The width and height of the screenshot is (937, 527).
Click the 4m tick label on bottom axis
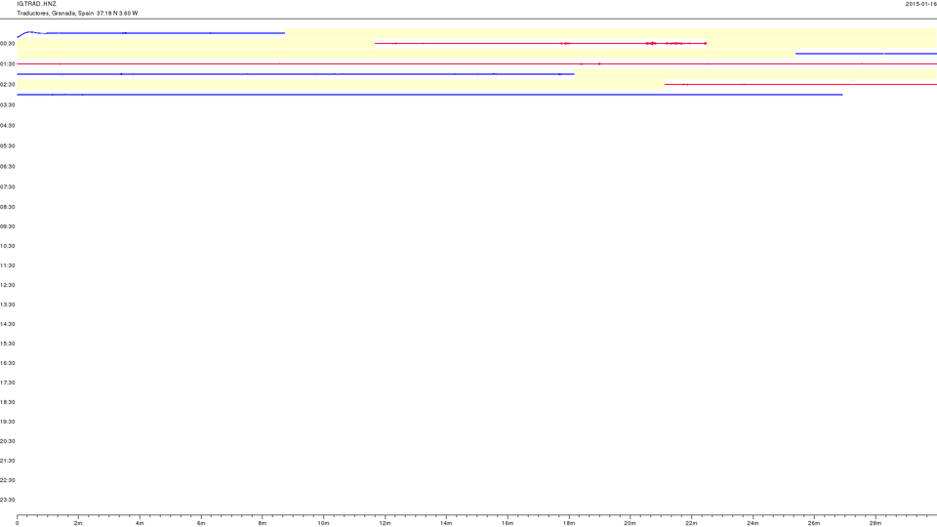coord(140,523)
